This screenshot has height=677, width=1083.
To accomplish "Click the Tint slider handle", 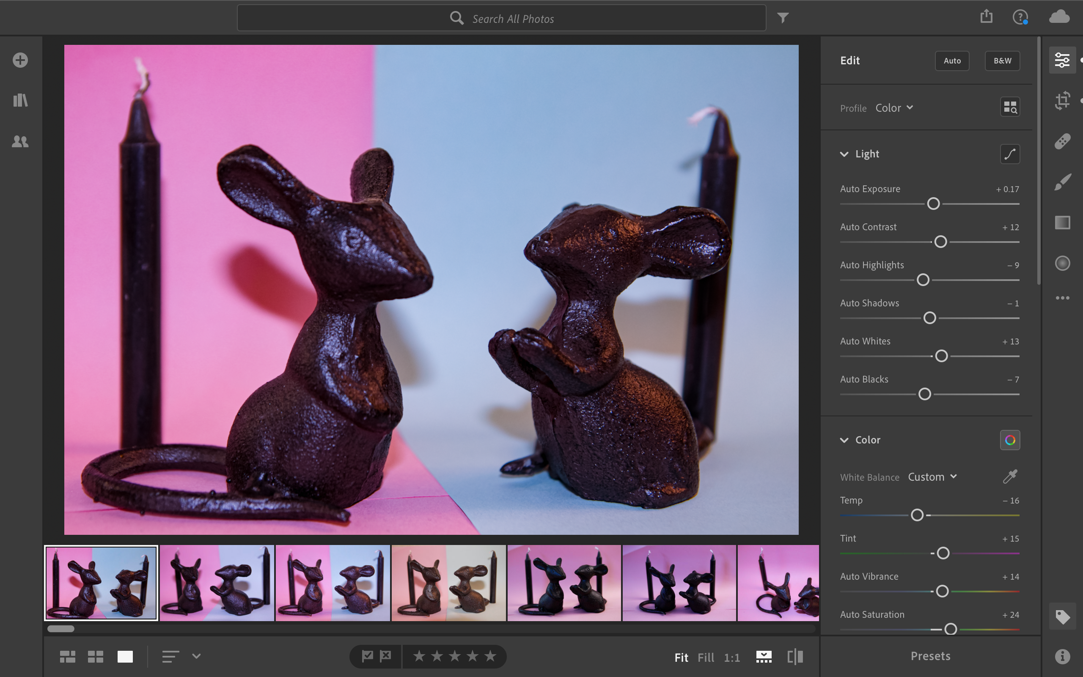I will (x=943, y=553).
